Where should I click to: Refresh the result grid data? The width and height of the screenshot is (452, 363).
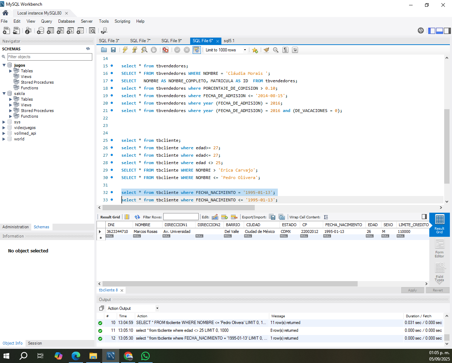[137, 217]
